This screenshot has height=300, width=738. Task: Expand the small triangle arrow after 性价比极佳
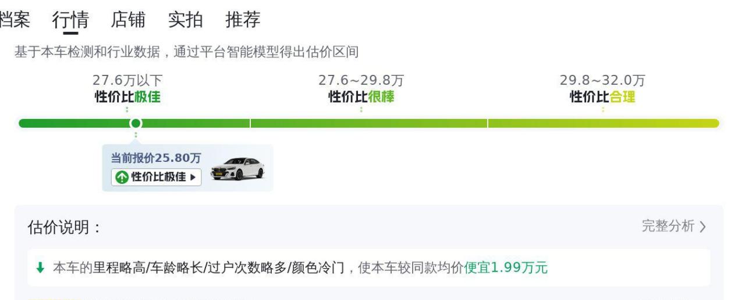[193, 177]
